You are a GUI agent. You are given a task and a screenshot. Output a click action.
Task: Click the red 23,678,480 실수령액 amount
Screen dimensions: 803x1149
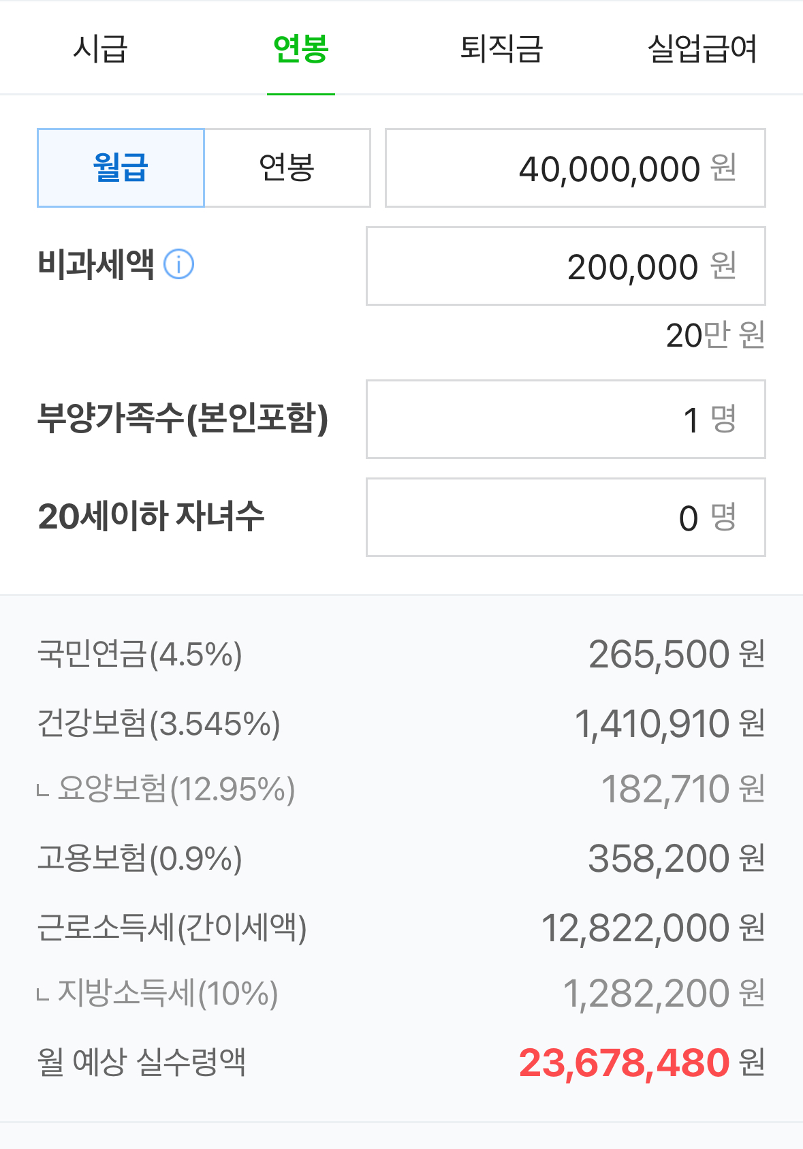(624, 1063)
